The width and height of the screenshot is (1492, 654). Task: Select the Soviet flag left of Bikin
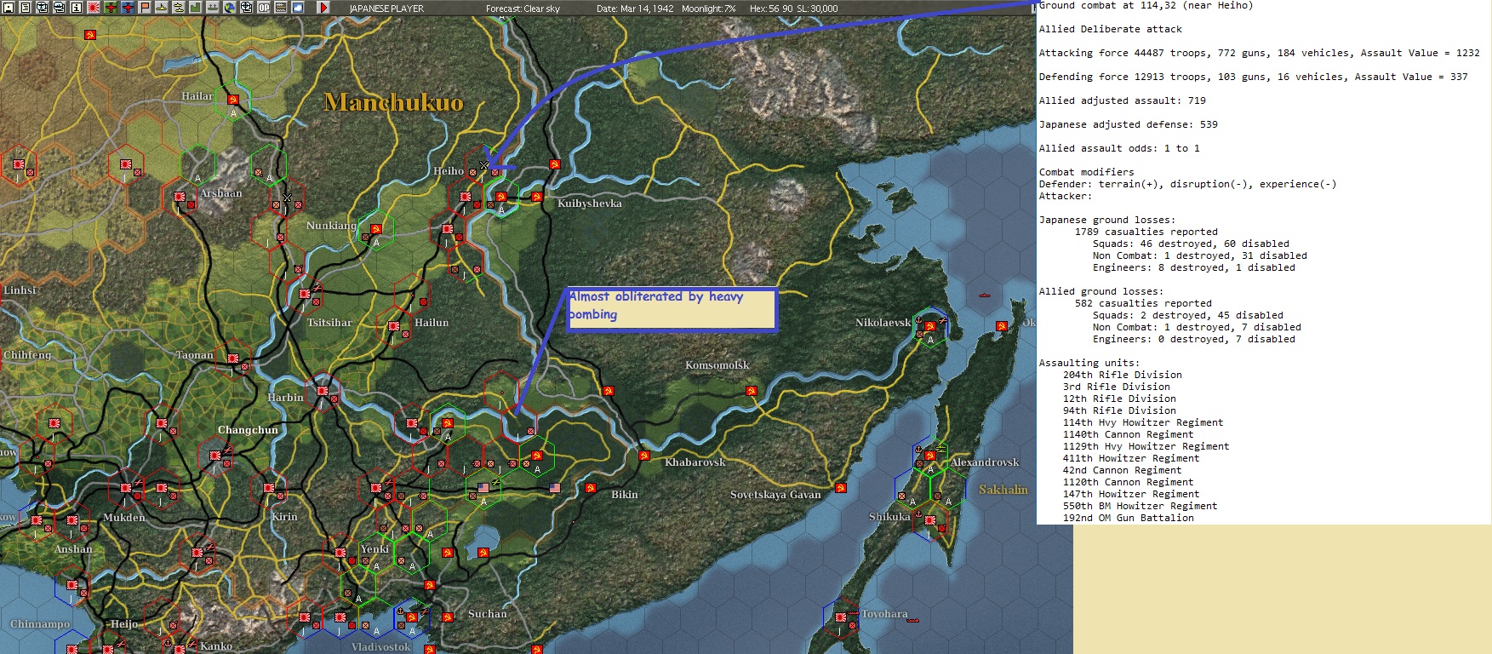590,489
